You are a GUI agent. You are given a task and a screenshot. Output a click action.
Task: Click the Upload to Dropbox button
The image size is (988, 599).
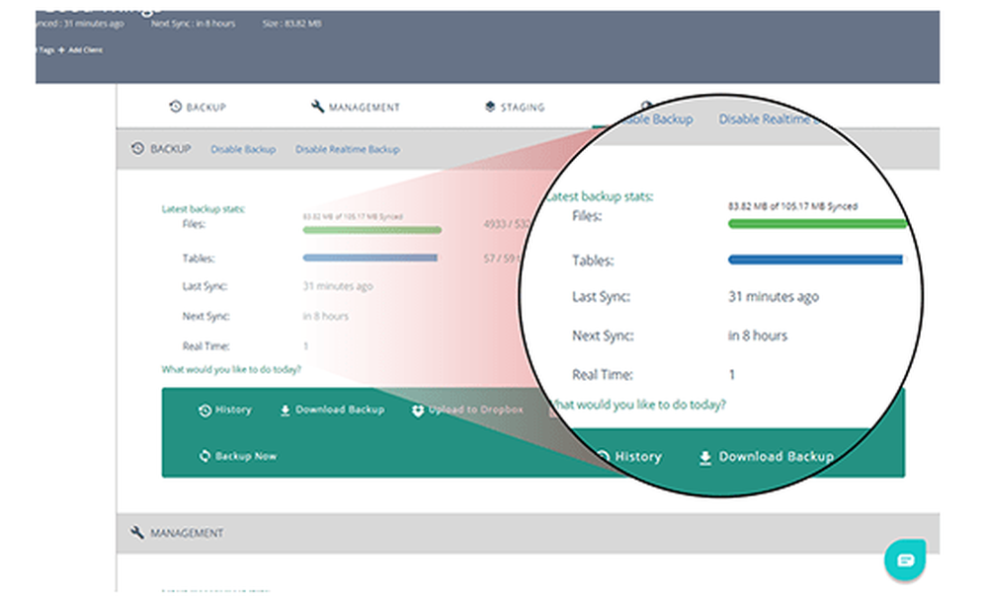tap(467, 410)
